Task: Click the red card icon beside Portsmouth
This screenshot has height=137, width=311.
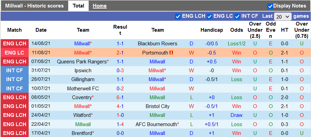Action: (171, 53)
